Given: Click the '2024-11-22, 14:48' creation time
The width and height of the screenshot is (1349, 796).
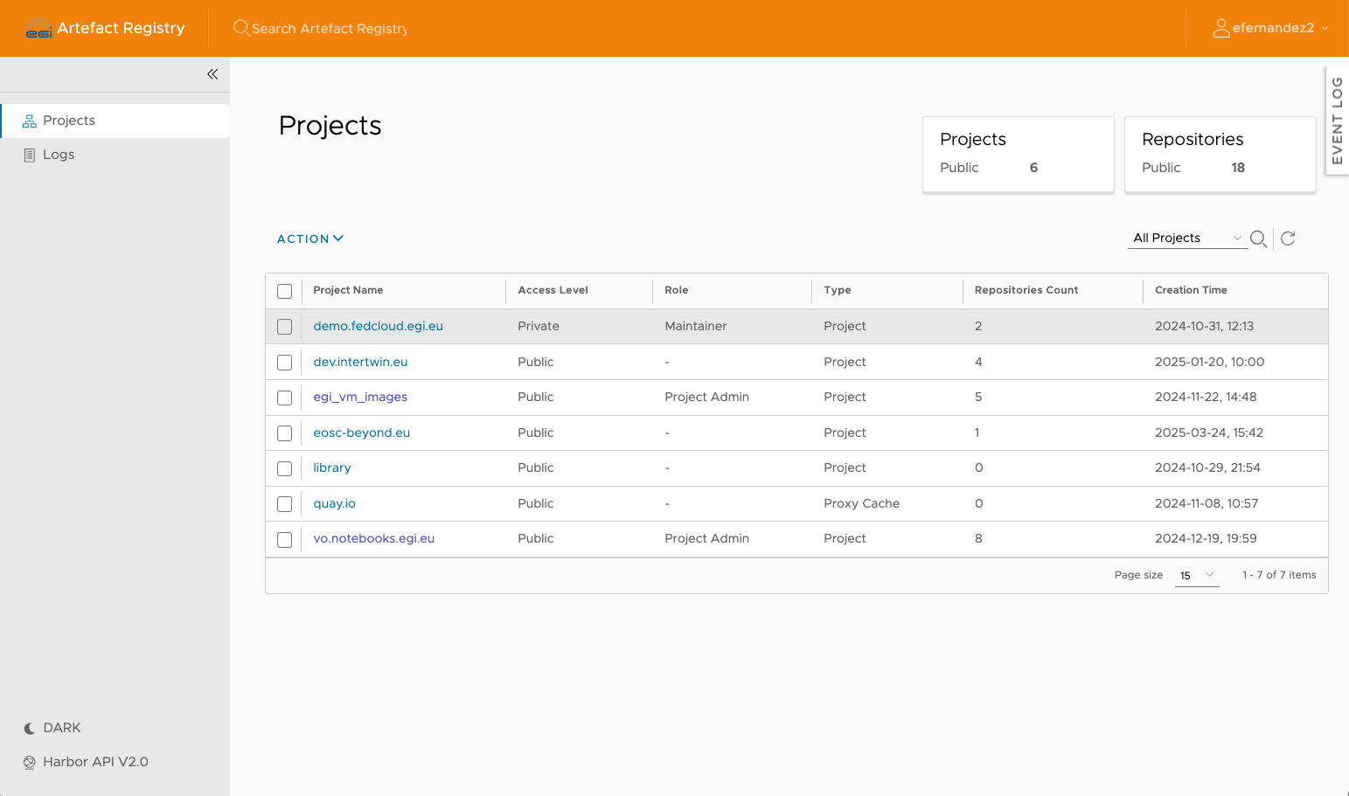Looking at the screenshot, I should (x=1206, y=397).
